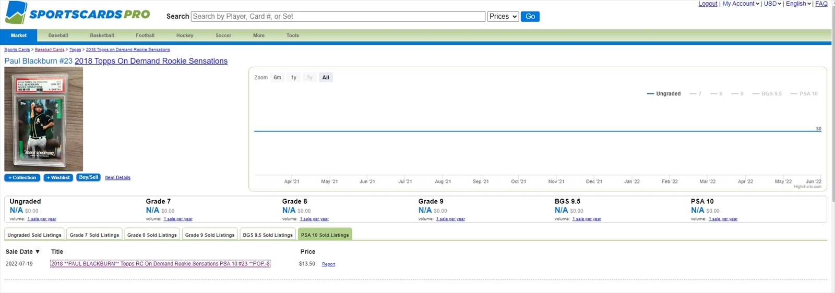Set chart zoom to All
The height and width of the screenshot is (293, 835).
[326, 78]
